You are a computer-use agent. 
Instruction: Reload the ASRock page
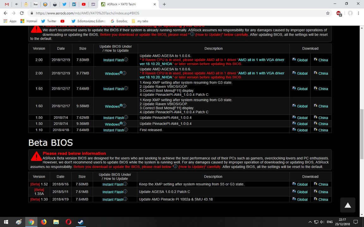21,13
